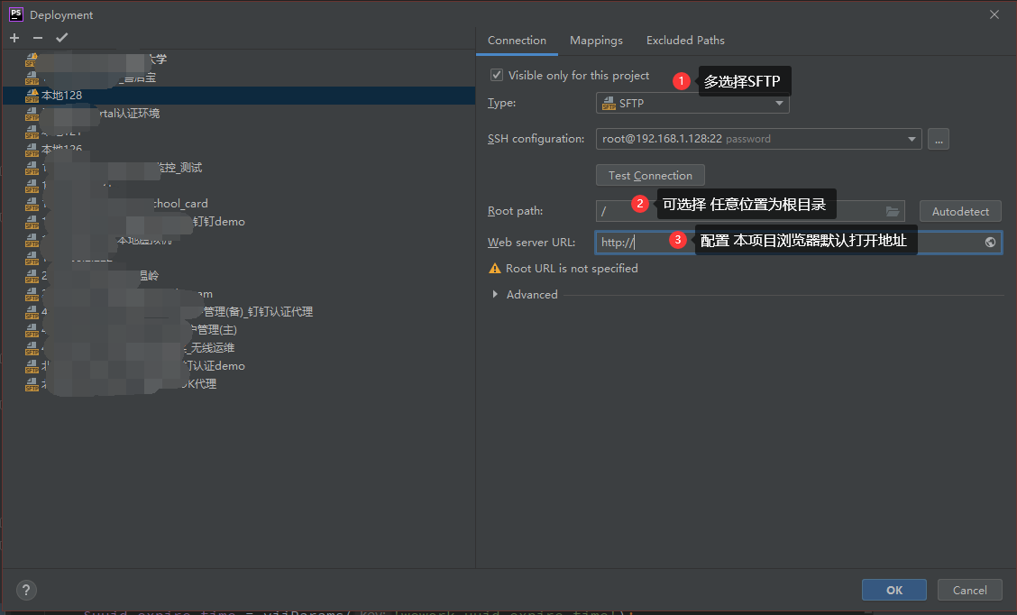Toggle Visible only for this project
This screenshot has height=615, width=1017.
click(497, 75)
